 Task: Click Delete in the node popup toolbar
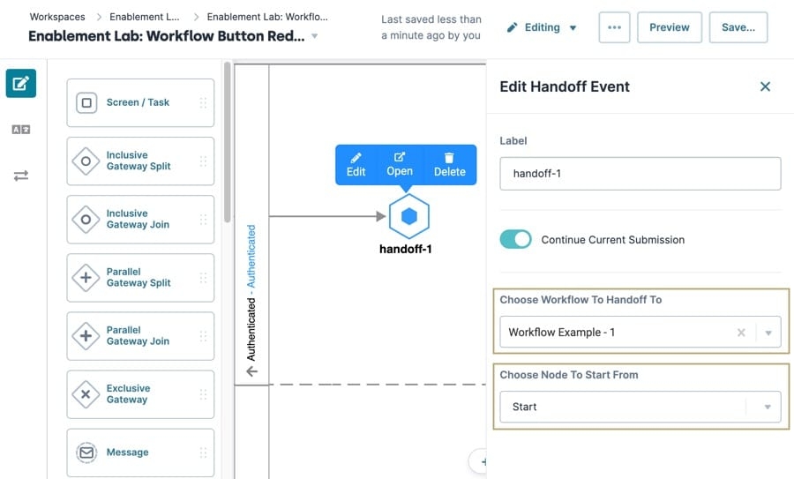pos(450,165)
